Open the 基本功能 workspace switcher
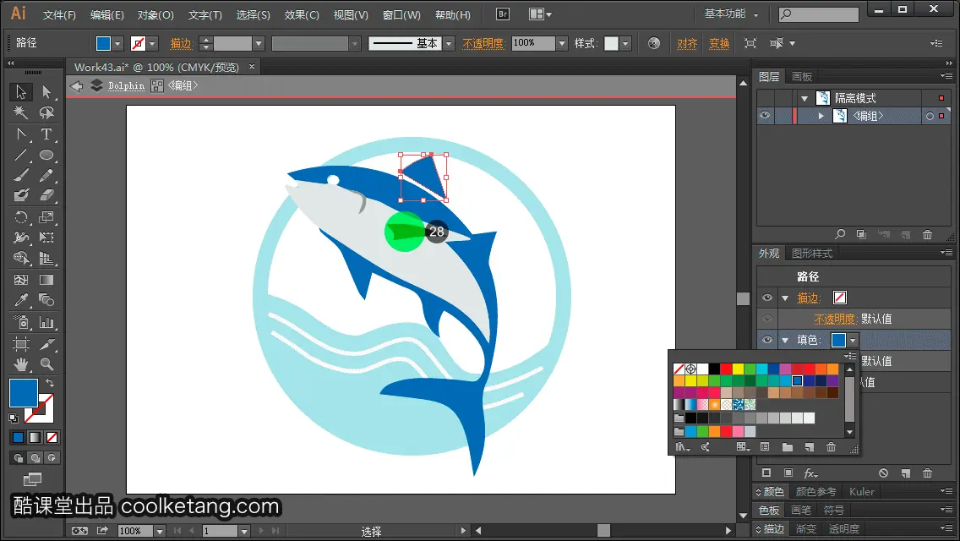Screen dimensions: 960x541 (731, 14)
